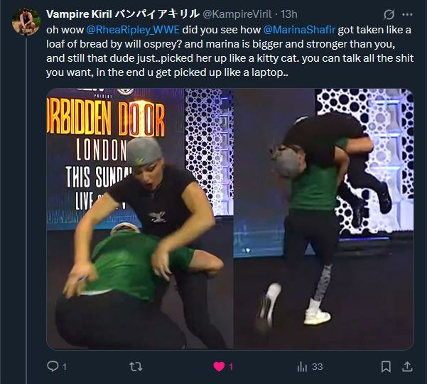This screenshot has width=427, height=384.
Task: Unlike the post via pink heart
Action: [x=219, y=366]
